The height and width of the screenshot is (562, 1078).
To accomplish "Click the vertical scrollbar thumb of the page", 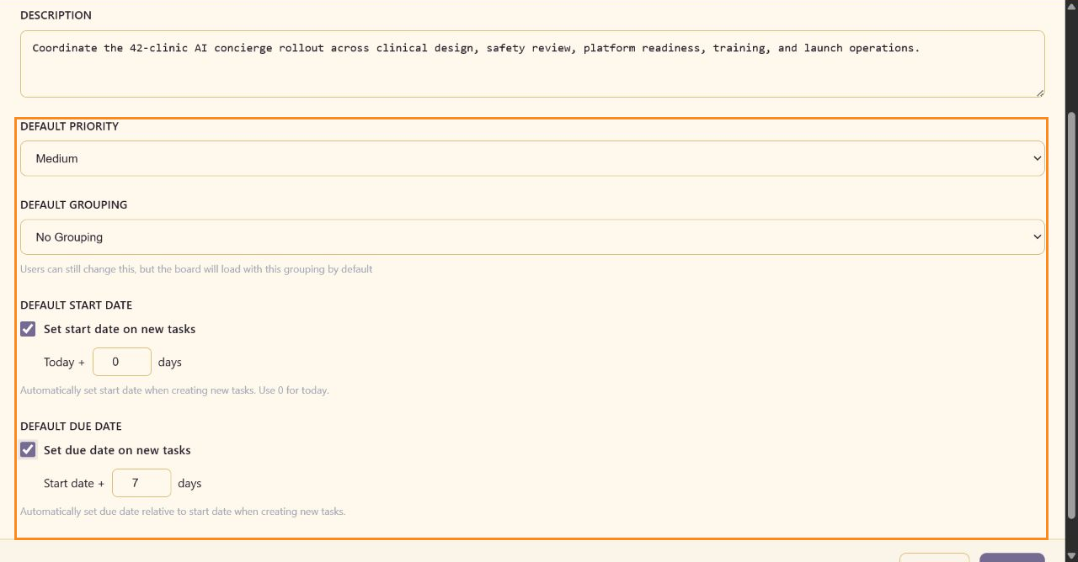I will tap(1071, 315).
